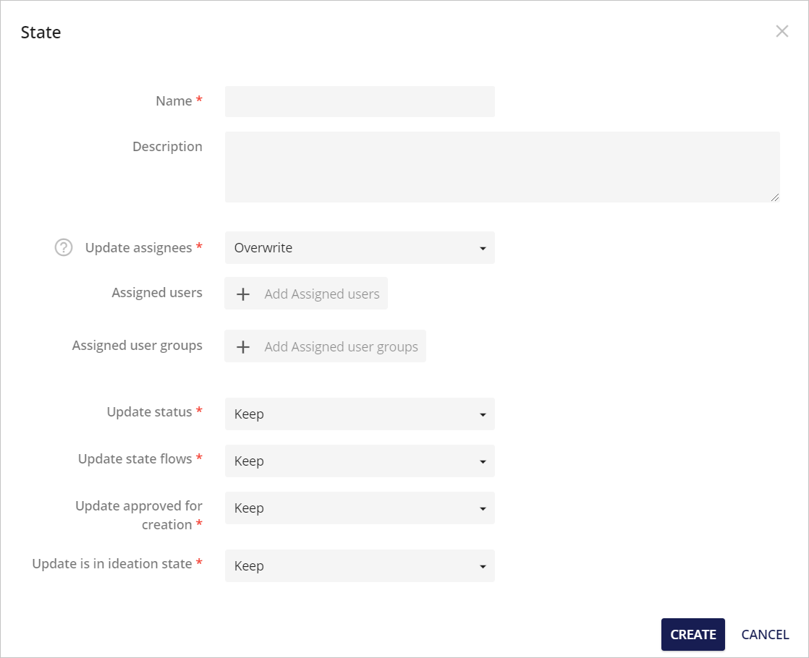Focus the Name input field
This screenshot has width=809, height=658.
(x=360, y=101)
